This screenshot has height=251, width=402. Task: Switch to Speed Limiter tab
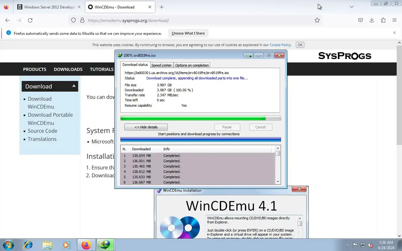pos(161,65)
